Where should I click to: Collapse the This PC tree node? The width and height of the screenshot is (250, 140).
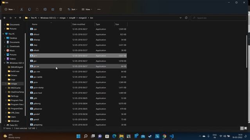(4, 34)
